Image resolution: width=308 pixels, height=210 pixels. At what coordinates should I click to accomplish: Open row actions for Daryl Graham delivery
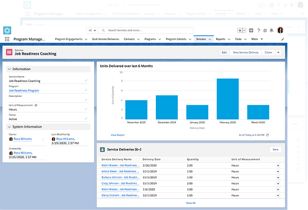(278, 196)
